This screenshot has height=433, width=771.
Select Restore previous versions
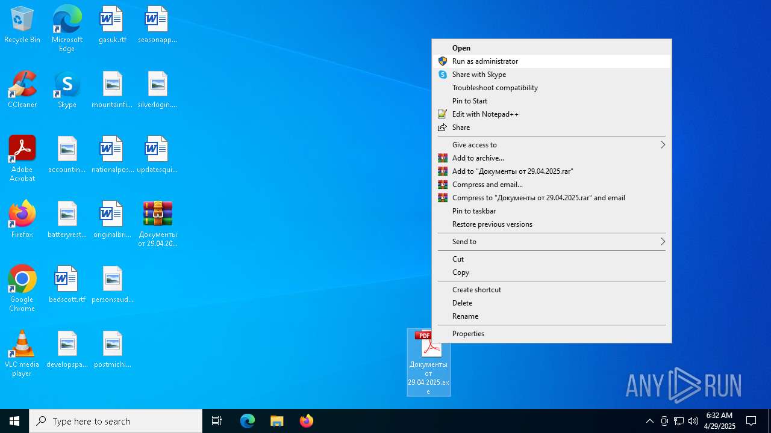coord(551,224)
